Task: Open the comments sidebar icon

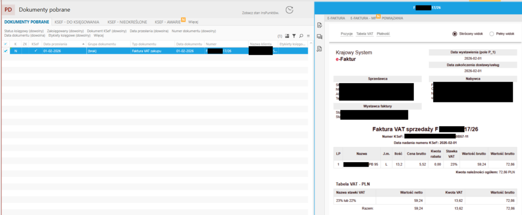Action: [x=320, y=37]
